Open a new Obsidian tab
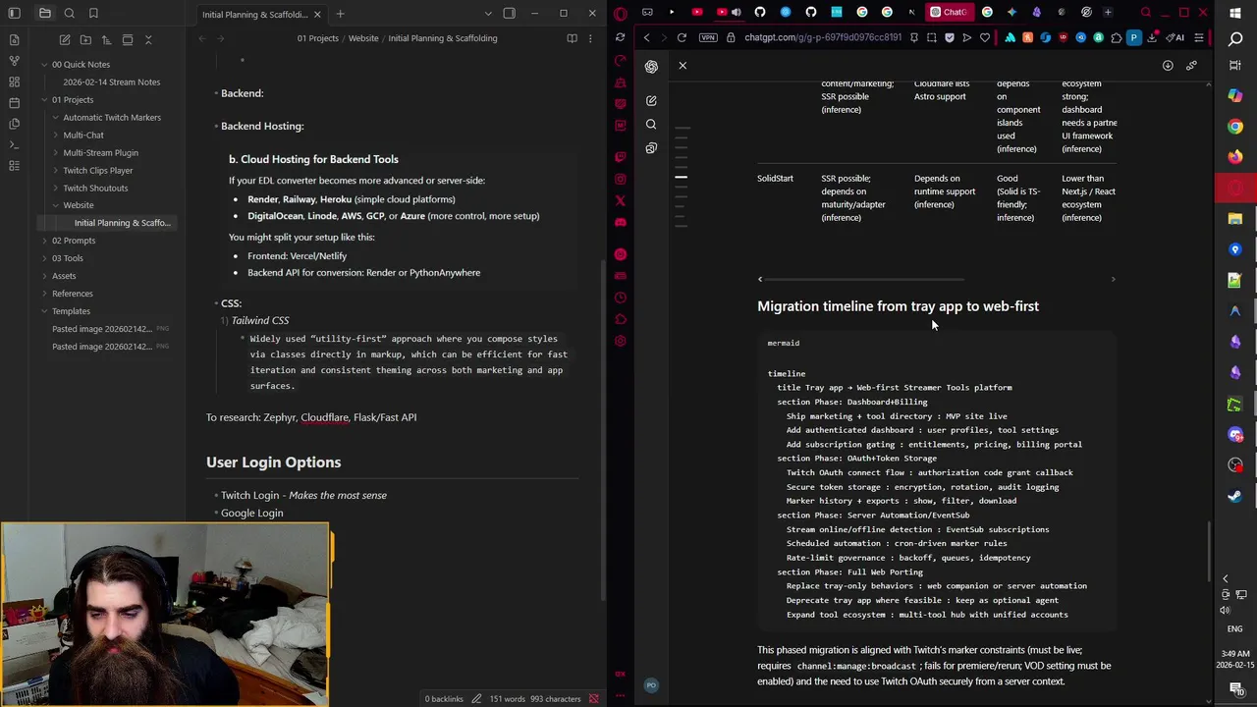Screen dimensions: 1257x707 coord(340,14)
